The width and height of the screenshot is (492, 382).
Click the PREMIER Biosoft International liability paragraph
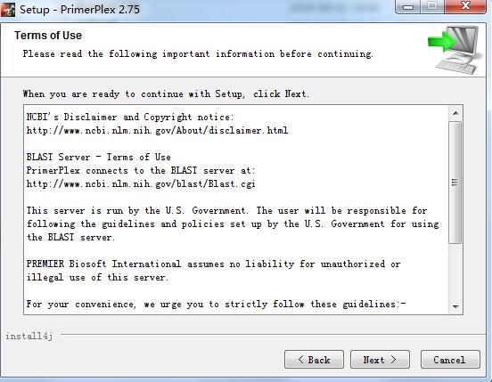pyautogui.click(x=213, y=271)
